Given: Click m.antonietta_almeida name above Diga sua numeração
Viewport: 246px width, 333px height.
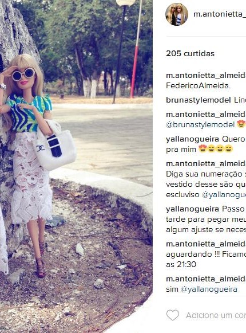Looking at the screenshot, I should coord(206,164).
